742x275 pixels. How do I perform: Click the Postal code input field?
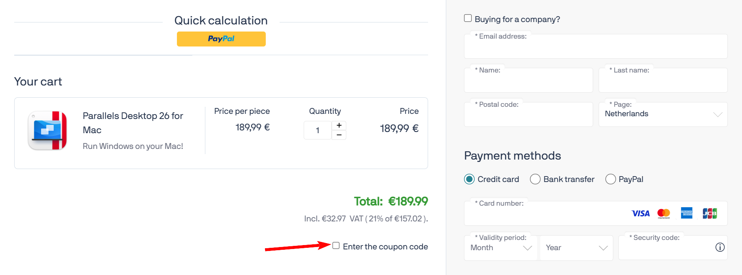(x=528, y=115)
